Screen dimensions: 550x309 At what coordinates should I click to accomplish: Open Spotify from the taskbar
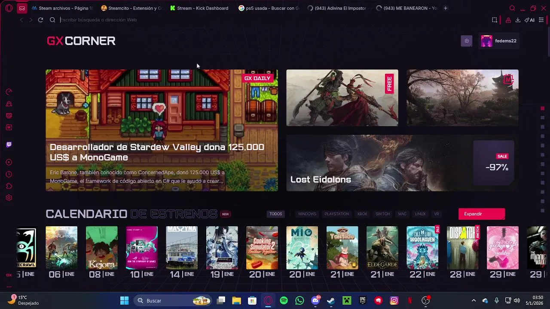pos(284,300)
